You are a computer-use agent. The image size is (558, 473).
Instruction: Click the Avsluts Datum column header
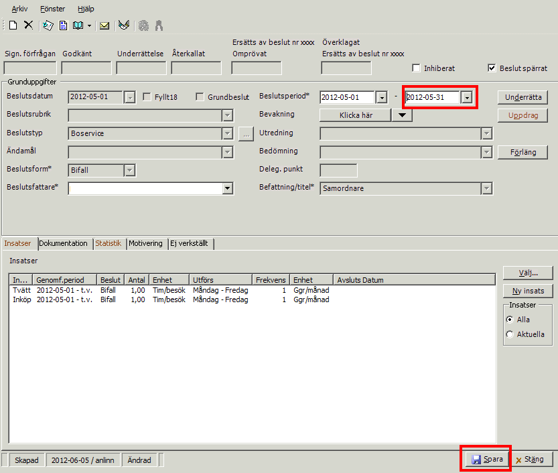(414, 280)
